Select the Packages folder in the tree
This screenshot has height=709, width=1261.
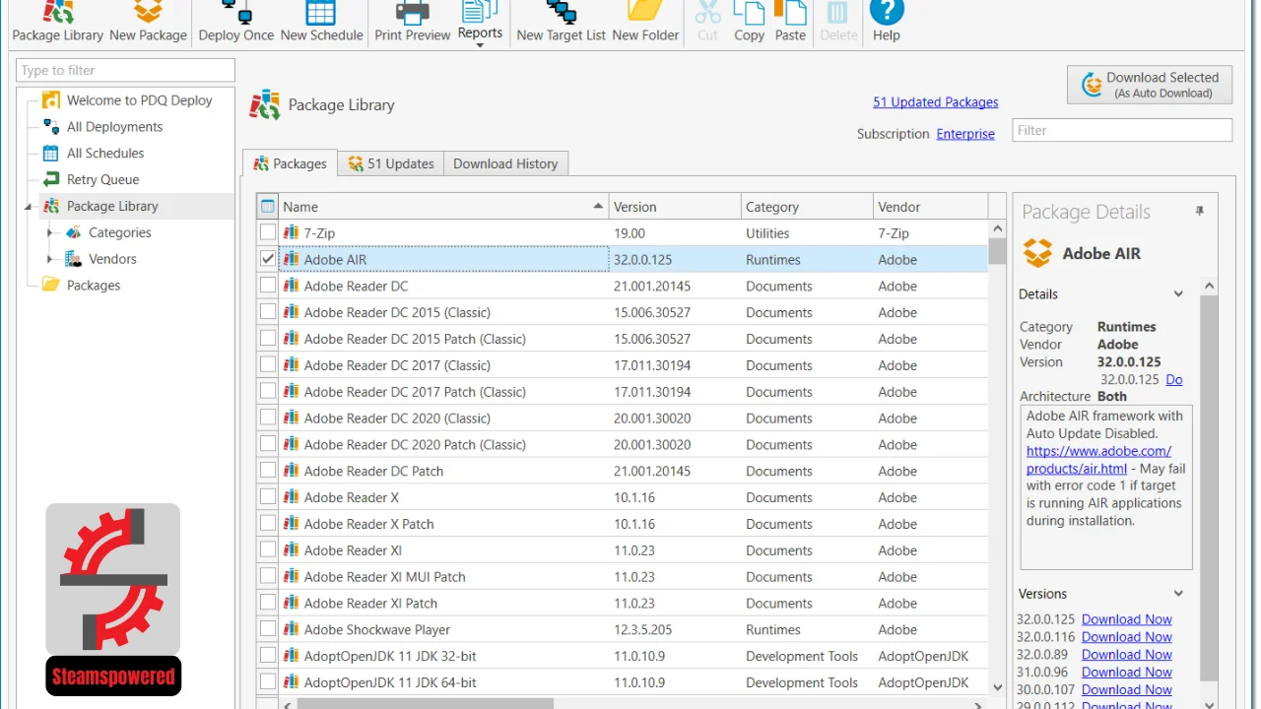82,286
